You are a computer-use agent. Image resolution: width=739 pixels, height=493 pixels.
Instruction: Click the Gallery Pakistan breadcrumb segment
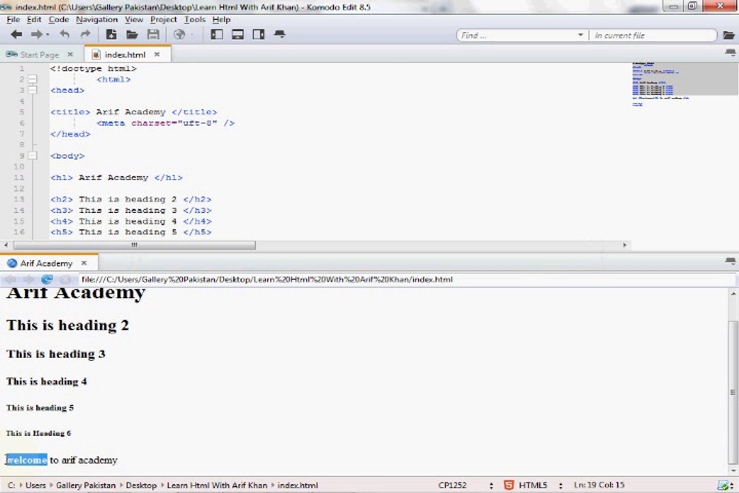point(86,485)
